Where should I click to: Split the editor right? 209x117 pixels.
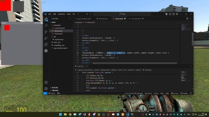click(x=187, y=19)
